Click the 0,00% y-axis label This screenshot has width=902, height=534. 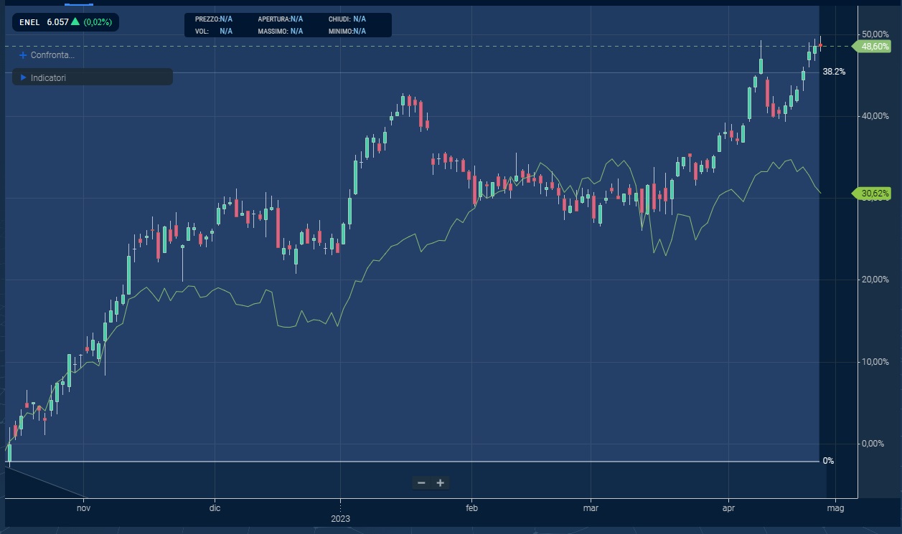pyautogui.click(x=873, y=443)
